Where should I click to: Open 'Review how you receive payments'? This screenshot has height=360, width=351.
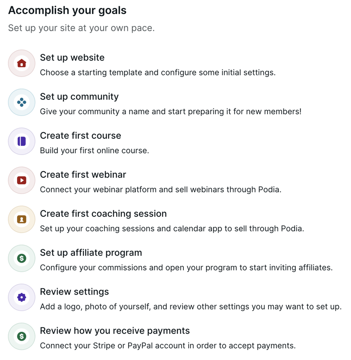click(x=115, y=331)
